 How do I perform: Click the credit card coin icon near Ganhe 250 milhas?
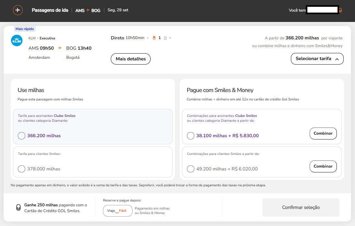(18, 208)
